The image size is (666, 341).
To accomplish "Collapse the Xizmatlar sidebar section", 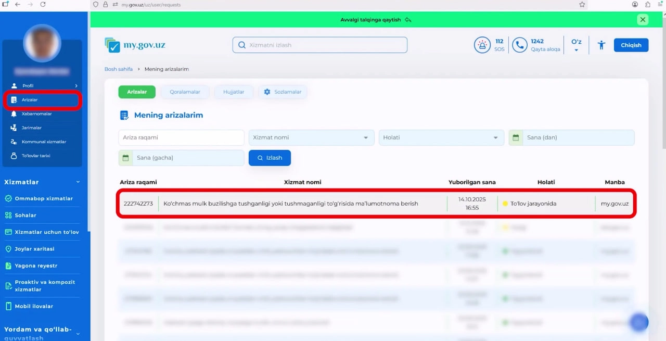I will click(78, 182).
